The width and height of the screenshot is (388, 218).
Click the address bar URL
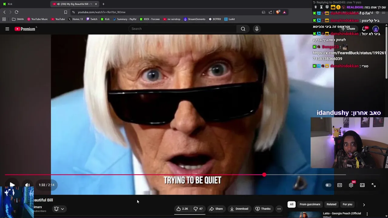point(102,12)
